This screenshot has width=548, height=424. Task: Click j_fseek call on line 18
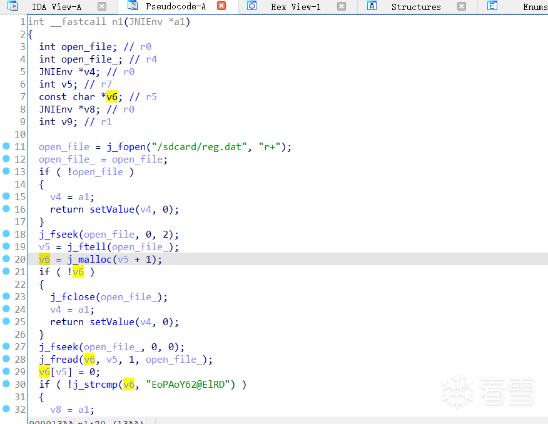[x=59, y=235]
